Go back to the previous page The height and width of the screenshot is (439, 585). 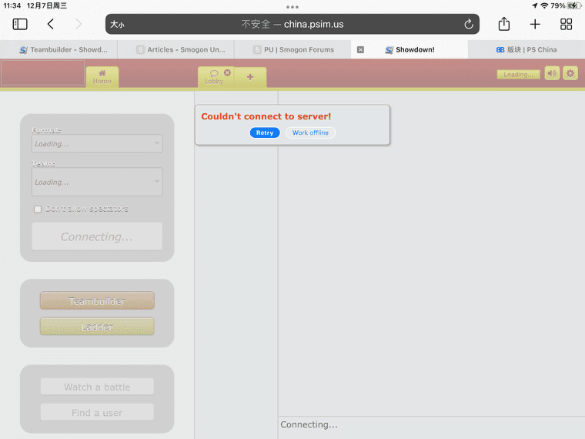[x=51, y=24]
